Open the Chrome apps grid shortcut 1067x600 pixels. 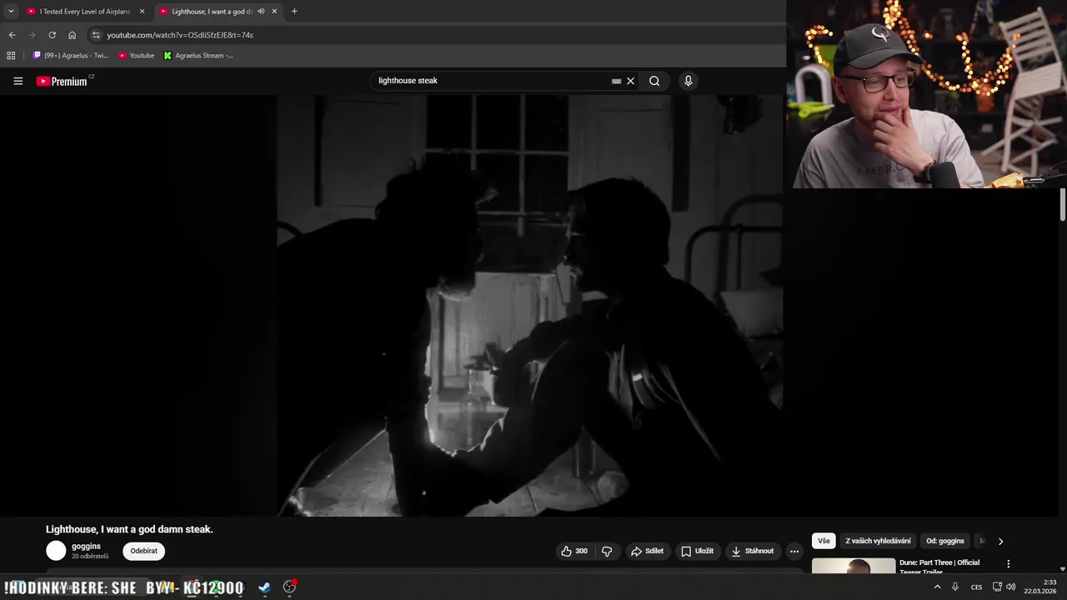[11, 56]
